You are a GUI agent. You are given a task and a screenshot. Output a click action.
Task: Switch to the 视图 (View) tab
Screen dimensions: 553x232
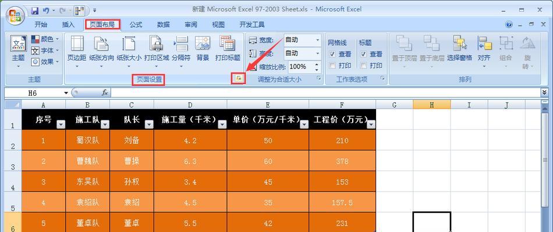218,24
